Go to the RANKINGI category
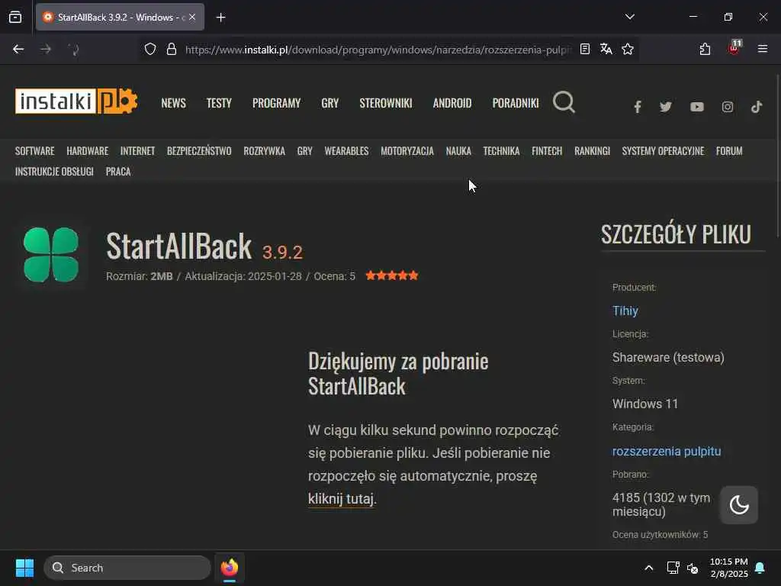781x586 pixels. coord(592,150)
